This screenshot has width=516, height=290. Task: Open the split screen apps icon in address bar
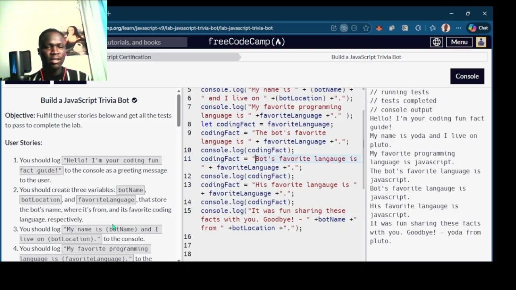(x=334, y=28)
